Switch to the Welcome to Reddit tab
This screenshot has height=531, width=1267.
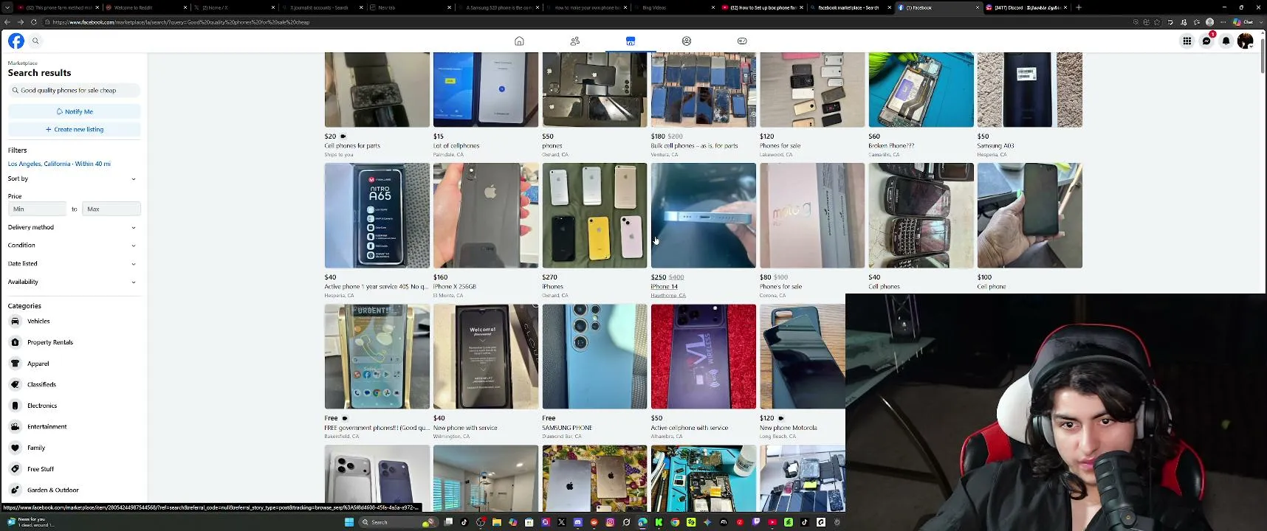(146, 7)
